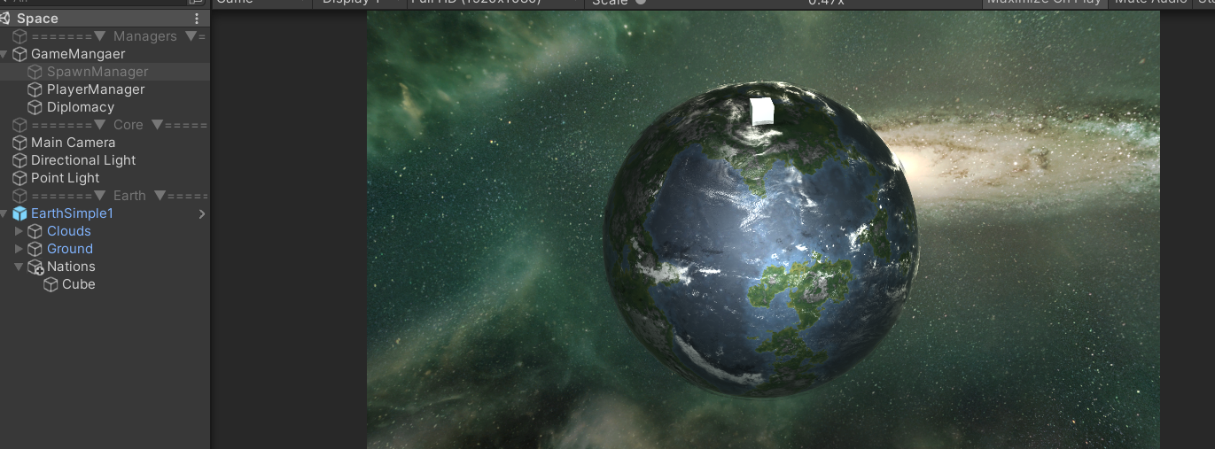This screenshot has width=1215, height=449.
Task: Click the Core separator cube icon
Action: (x=19, y=125)
